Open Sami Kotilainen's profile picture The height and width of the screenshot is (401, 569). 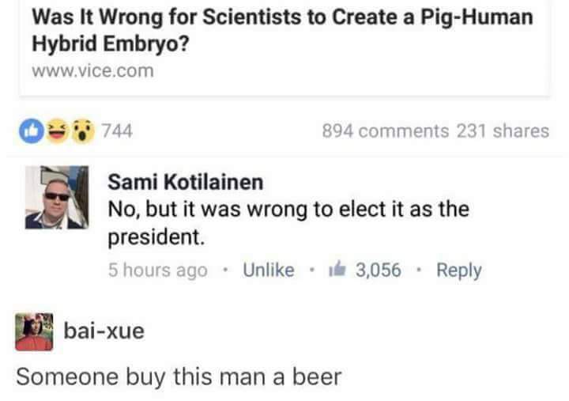tap(55, 195)
